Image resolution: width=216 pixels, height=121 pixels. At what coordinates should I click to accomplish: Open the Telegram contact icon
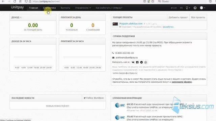[x=141, y=62]
